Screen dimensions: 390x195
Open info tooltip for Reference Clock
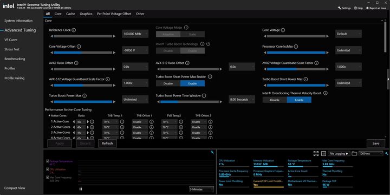click(x=74, y=30)
